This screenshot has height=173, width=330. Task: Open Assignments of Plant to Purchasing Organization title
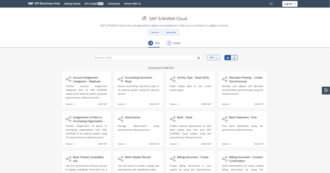(89, 119)
